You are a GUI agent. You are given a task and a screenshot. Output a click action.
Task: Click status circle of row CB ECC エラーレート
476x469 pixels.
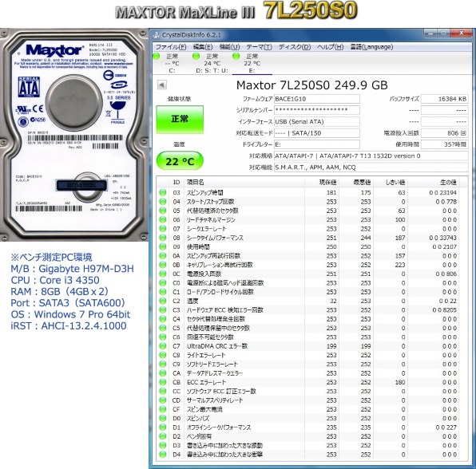(163, 382)
